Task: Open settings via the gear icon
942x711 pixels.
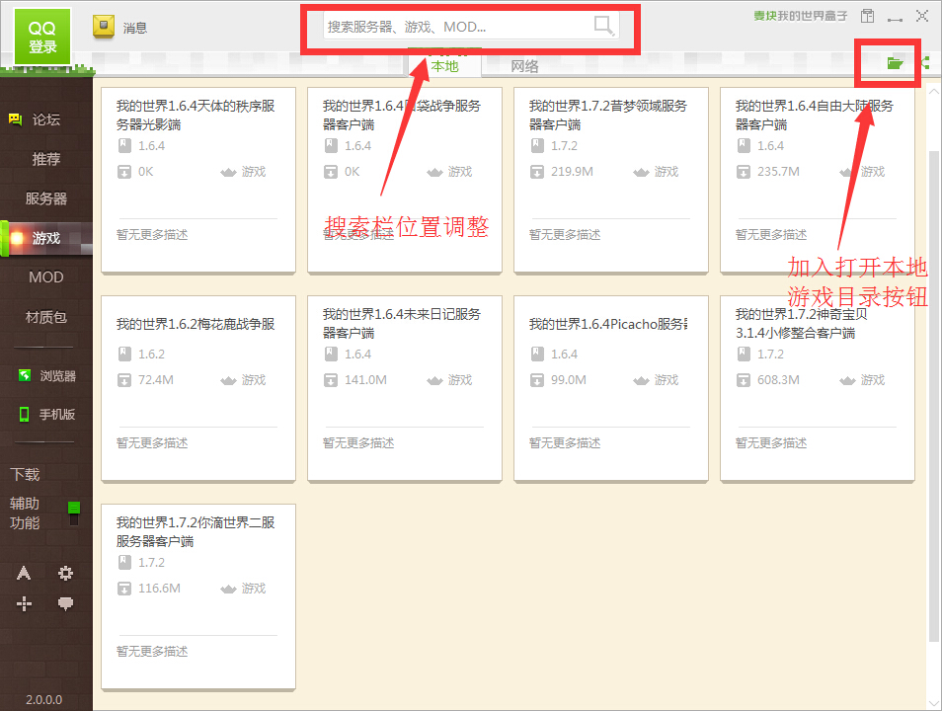Action: (x=64, y=573)
